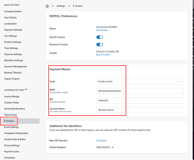Open Workflow Settings
Screen dimensions: 194x160
pyautogui.click(x=14, y=60)
